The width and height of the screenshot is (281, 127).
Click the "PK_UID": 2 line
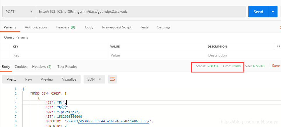coord(56,126)
